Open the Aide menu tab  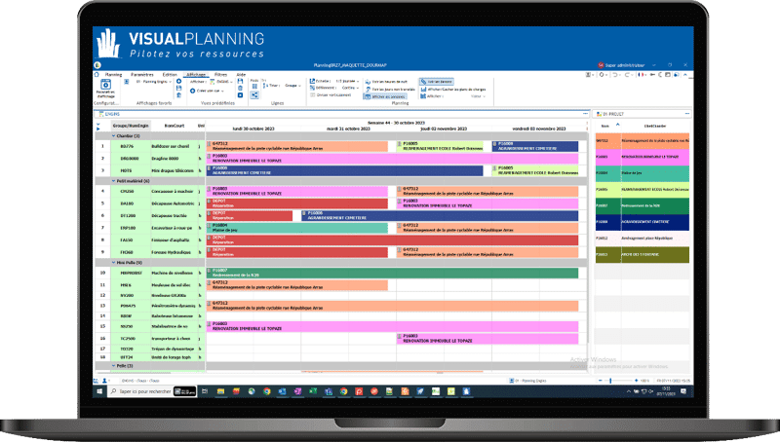click(241, 75)
